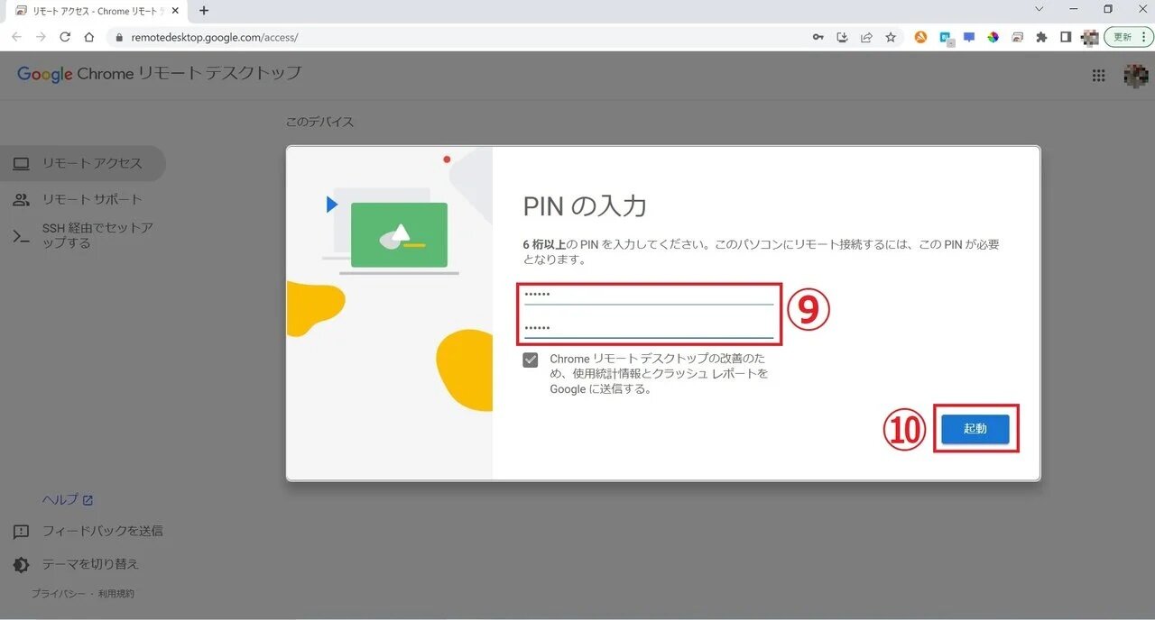Viewport: 1155px width, 620px height.
Task: Click the Google Chrome リモート デスクトップ logo
Action: click(x=159, y=74)
